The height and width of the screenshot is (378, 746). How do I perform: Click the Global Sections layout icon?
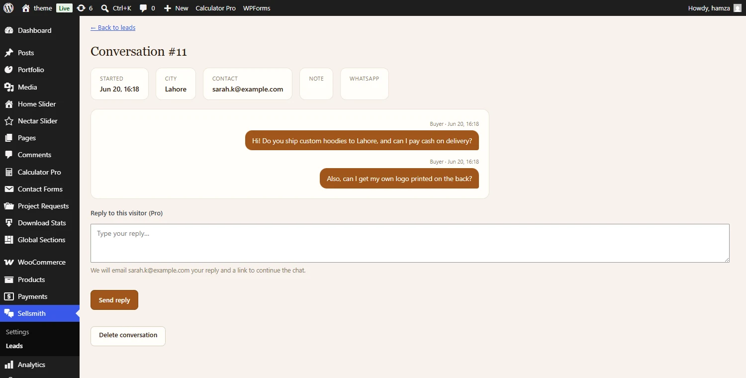[9, 240]
